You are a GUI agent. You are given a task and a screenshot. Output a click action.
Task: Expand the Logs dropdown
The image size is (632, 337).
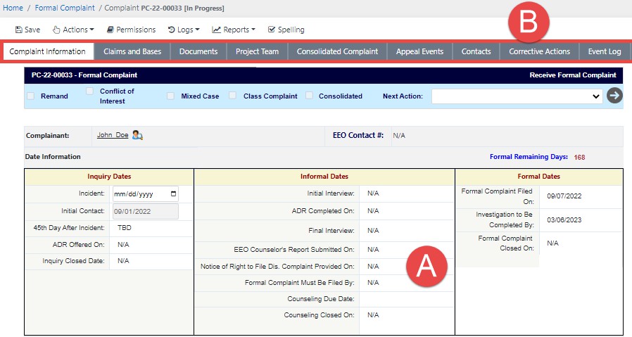(x=184, y=30)
